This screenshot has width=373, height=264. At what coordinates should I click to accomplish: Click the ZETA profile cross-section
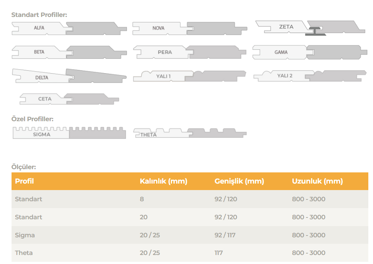coord(310,28)
